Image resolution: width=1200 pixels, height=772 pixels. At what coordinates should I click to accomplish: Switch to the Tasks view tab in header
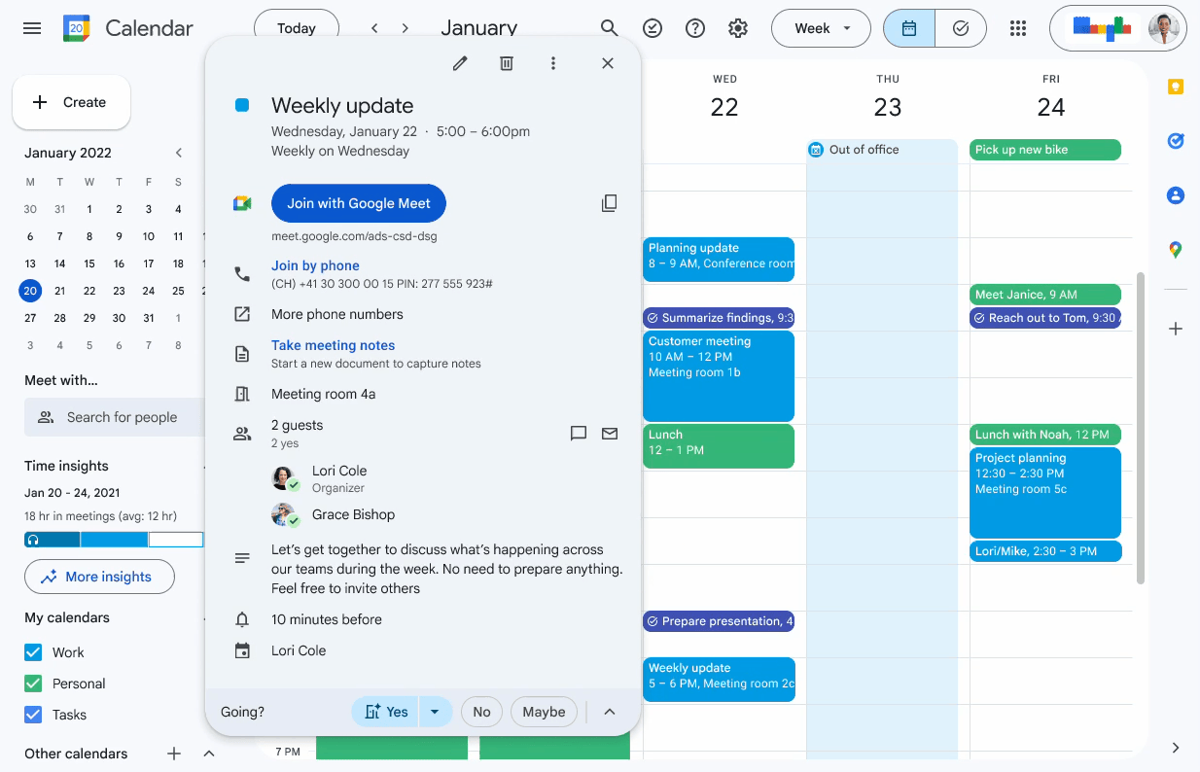(x=961, y=28)
